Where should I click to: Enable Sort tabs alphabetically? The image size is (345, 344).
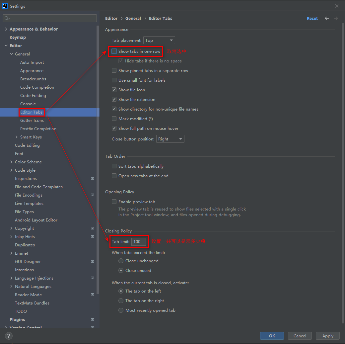click(114, 166)
